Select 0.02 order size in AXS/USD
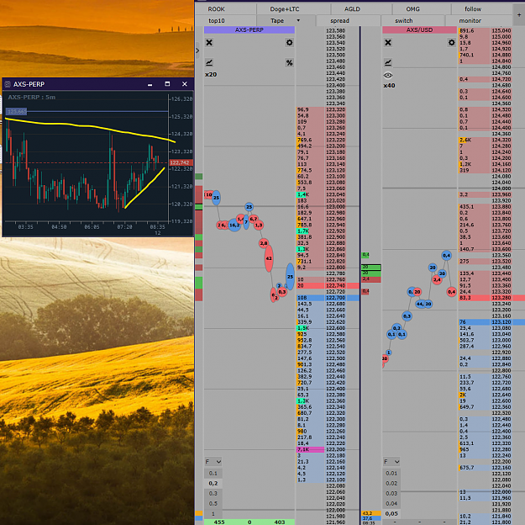The image size is (525, 525). pyautogui.click(x=391, y=483)
